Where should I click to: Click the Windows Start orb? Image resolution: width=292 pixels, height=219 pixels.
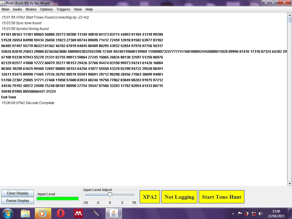pyautogui.click(x=7, y=213)
